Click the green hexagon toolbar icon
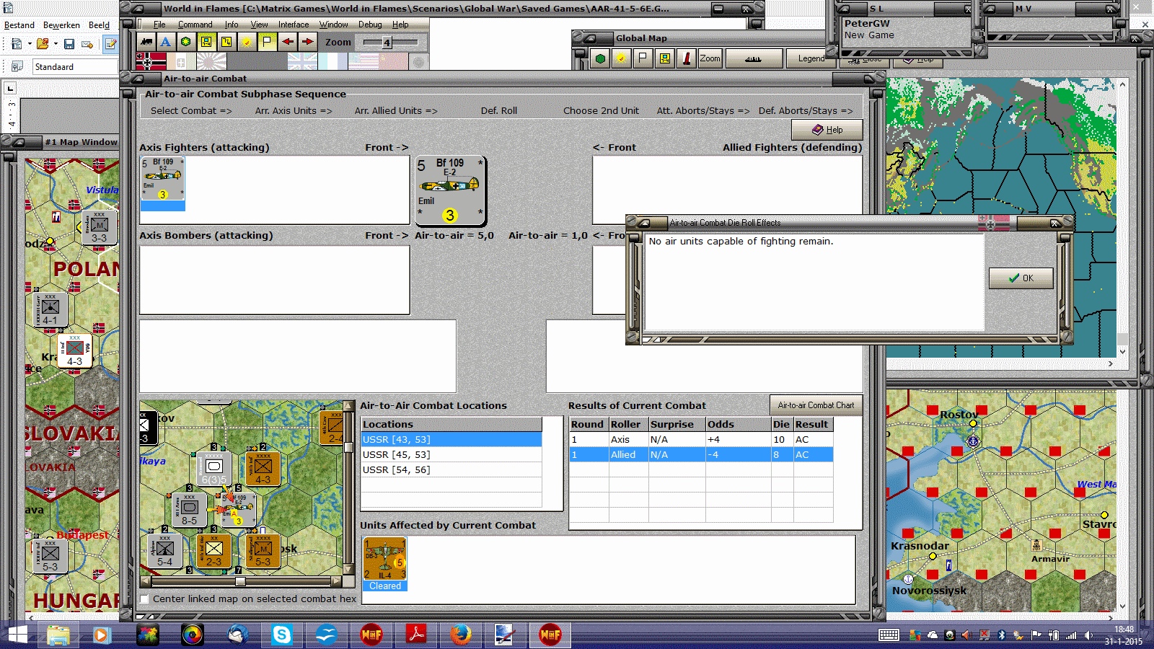 186,42
